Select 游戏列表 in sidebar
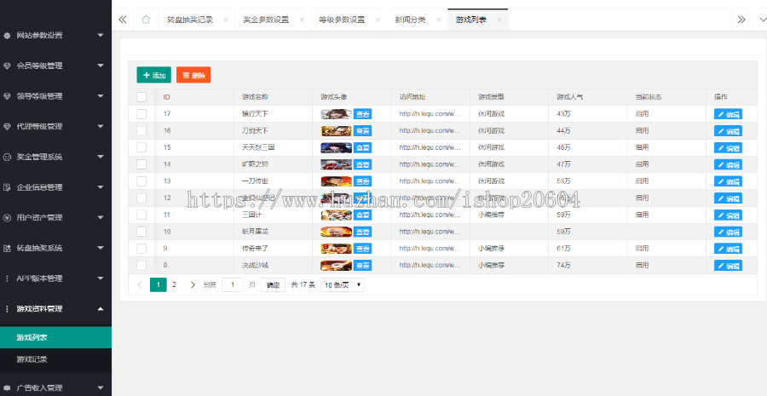Viewport: 767px width, 396px height. tap(55, 337)
